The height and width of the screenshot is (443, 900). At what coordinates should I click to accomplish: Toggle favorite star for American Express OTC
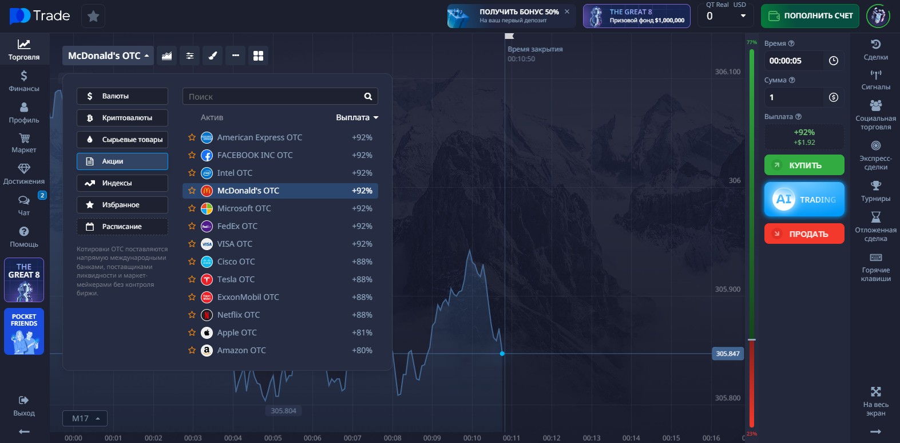tap(192, 137)
